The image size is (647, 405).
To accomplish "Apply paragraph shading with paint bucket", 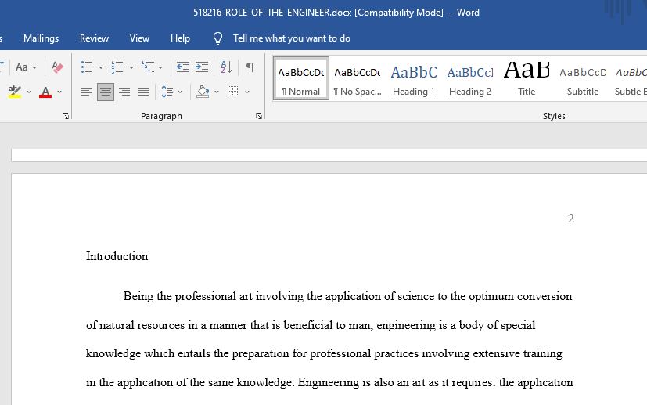I will pyautogui.click(x=203, y=92).
